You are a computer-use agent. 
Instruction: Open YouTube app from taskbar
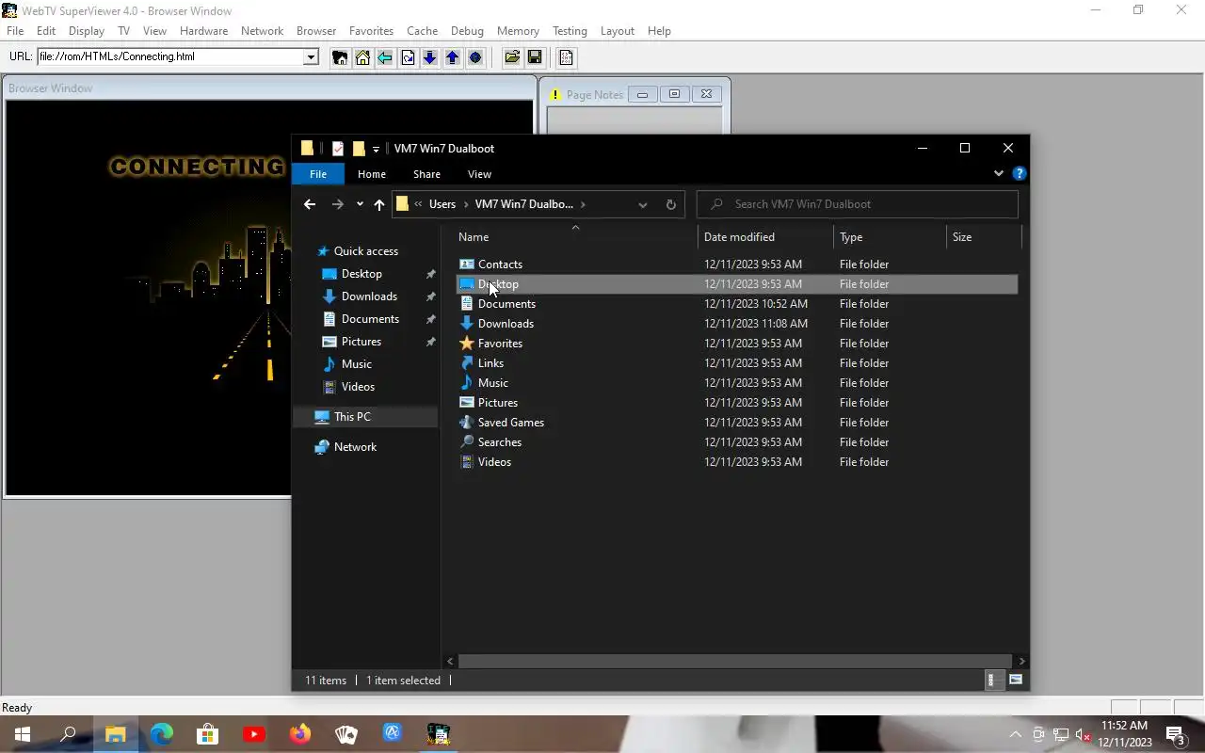(x=254, y=734)
